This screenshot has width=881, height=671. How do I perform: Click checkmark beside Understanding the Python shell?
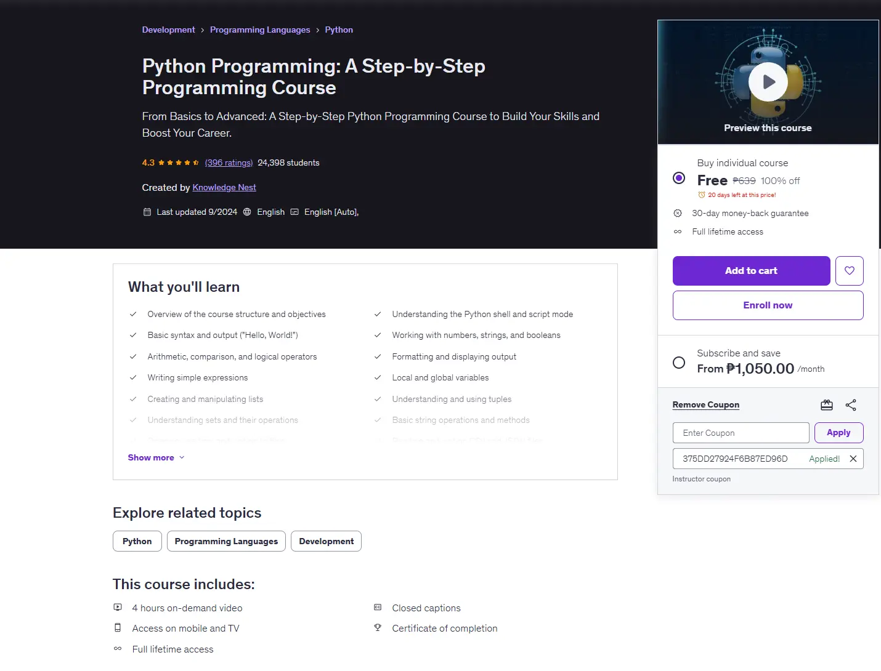click(x=378, y=315)
